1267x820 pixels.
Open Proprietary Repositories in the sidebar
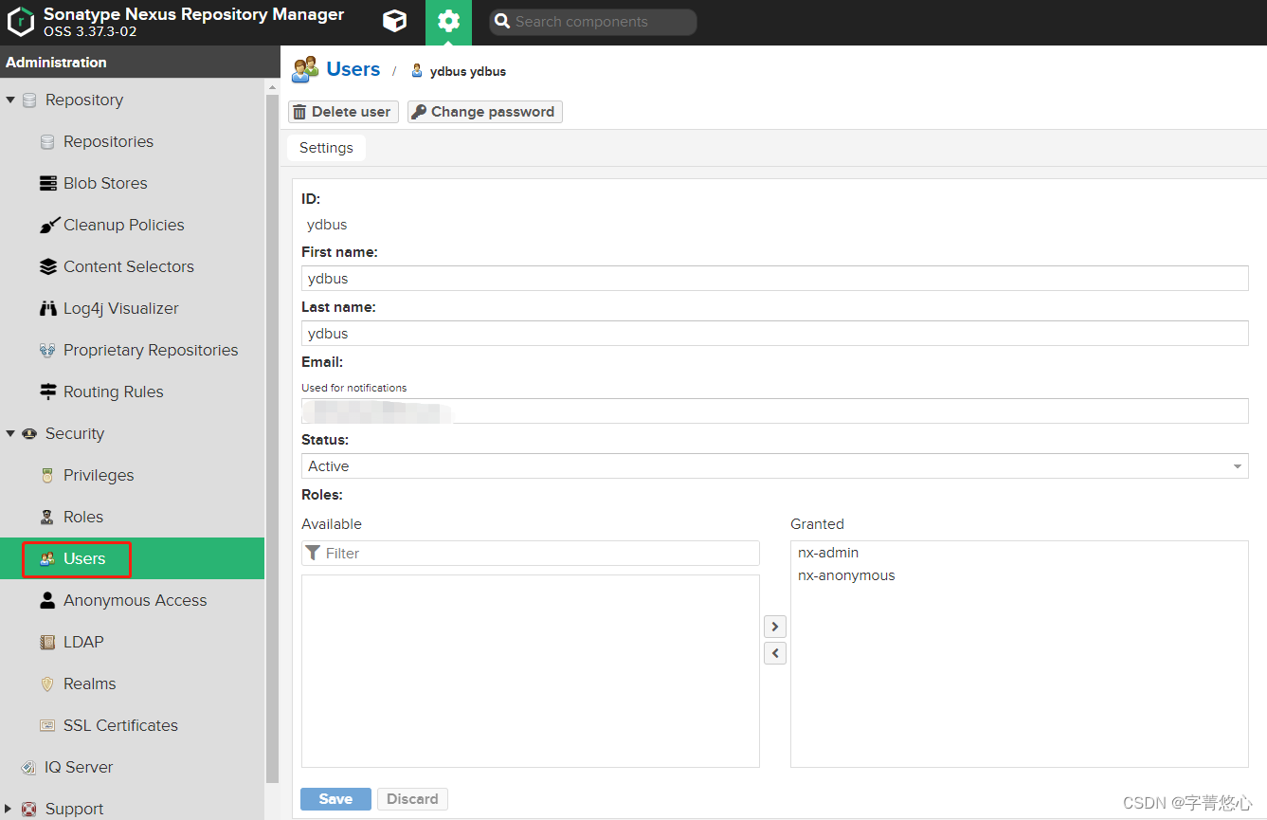coord(151,351)
